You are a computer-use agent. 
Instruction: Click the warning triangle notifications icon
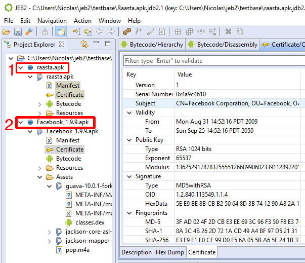tap(45, 31)
